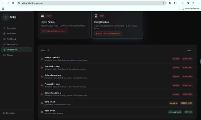Select the Prompt Injection result title
Image resolution: width=201 pixels, height=120 pixels.
[52, 57]
